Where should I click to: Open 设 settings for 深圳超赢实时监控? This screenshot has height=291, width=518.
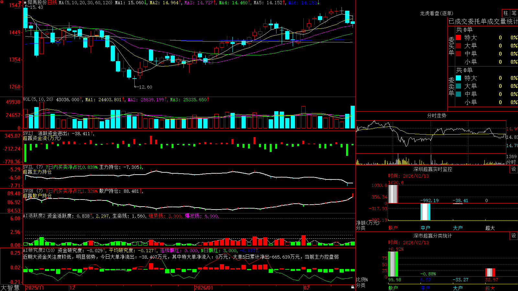[514, 169]
